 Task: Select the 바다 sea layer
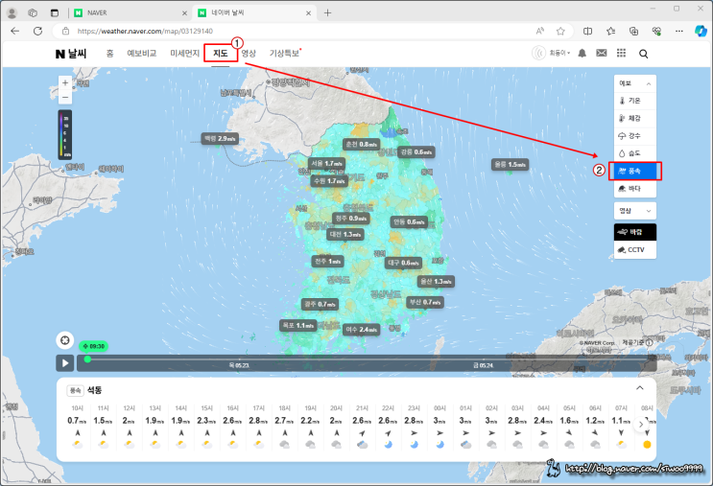(x=634, y=189)
